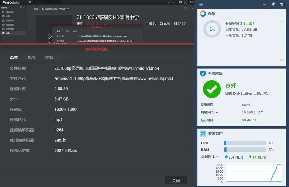
Task: Click the widget panel dock-to-side icon
Action: (x=282, y=4)
